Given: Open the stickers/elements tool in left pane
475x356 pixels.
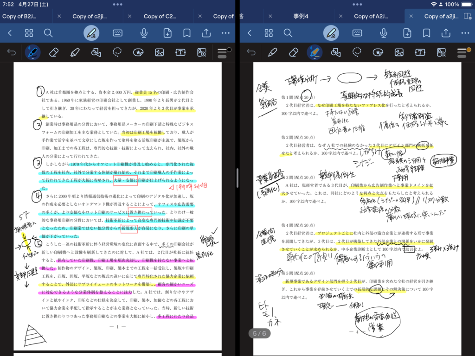Looking at the screenshot, I should (x=138, y=52).
